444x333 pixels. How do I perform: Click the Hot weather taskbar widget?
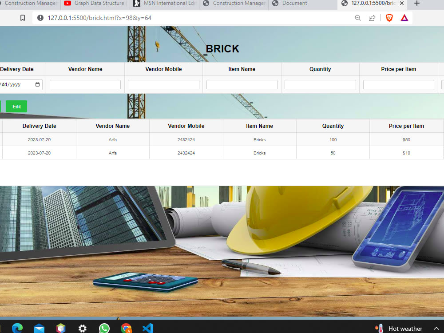(x=402, y=328)
